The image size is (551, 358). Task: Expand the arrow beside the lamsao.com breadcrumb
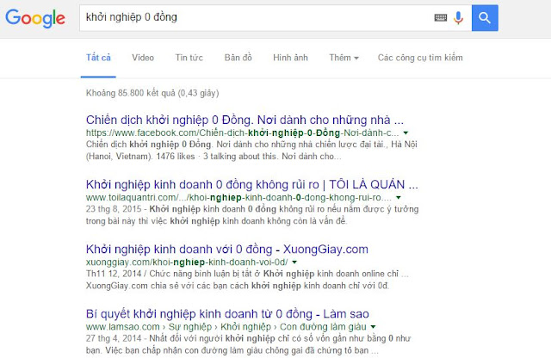coord(373,327)
